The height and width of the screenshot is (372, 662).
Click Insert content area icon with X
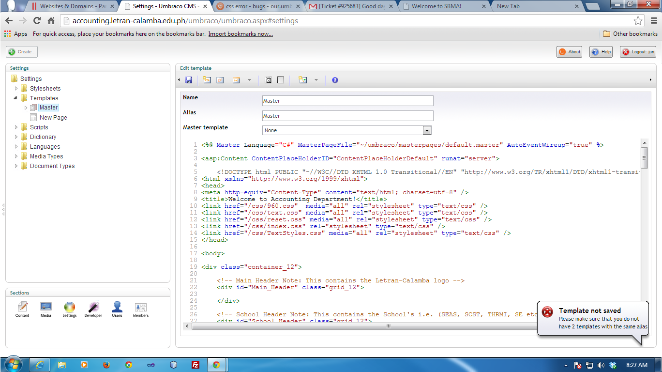tap(269, 80)
